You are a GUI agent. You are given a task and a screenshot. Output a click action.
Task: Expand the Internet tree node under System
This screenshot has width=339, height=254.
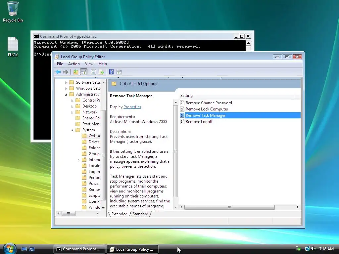pyautogui.click(x=78, y=160)
